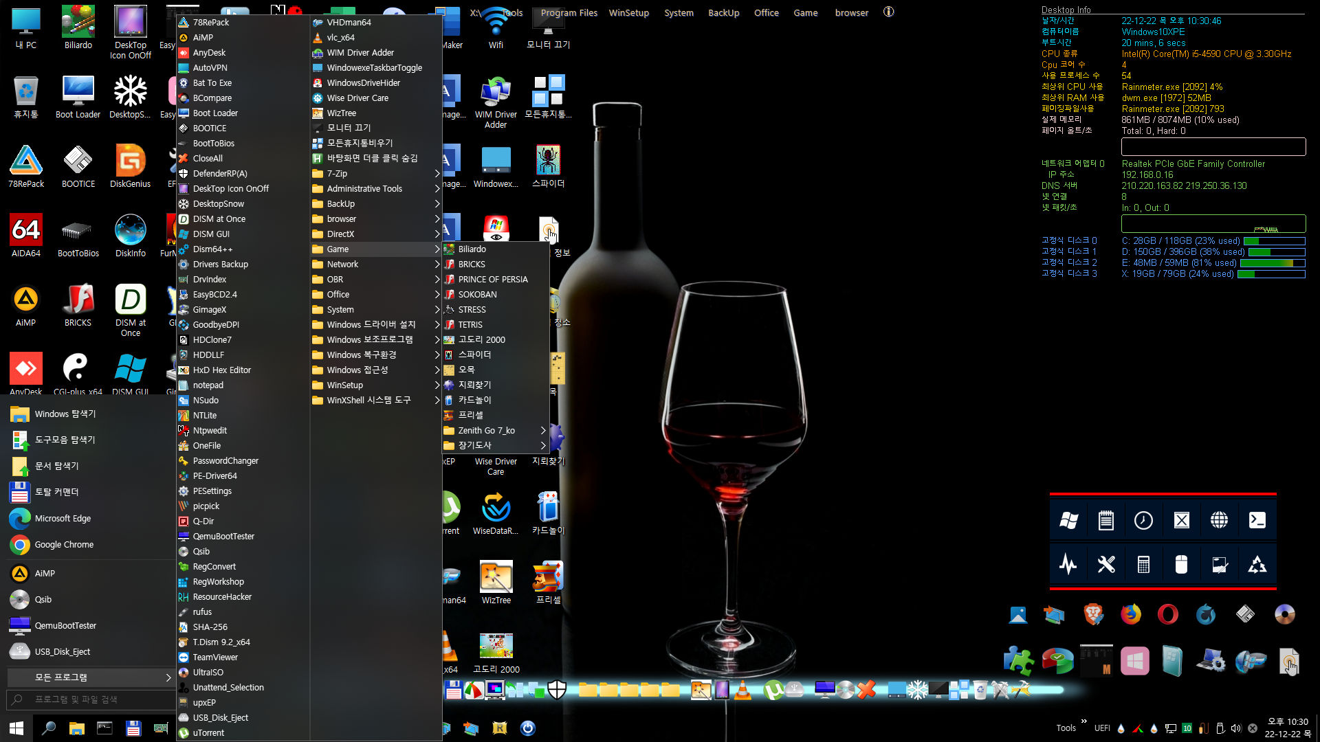Launch Biliardo from the desktop

point(78,27)
